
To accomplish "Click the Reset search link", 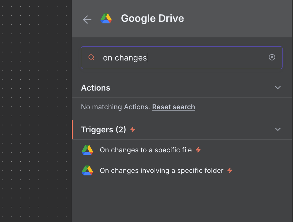I will [174, 107].
